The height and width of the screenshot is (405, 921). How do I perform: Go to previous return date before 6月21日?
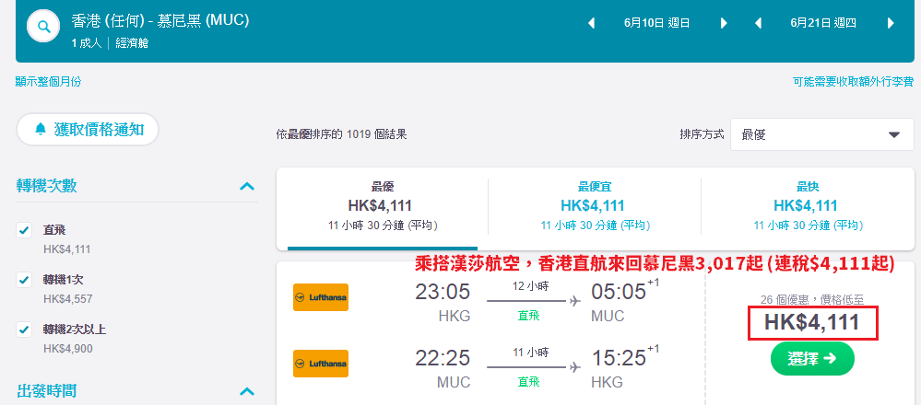[759, 23]
